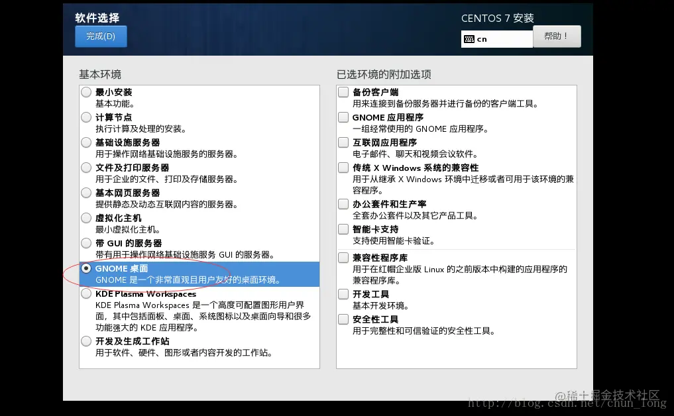Enable the 备份客户端 checkbox
Screen dimensions: 674x416
343,92
